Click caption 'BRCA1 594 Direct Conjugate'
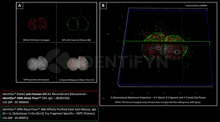The image size is (220, 122). (x=37, y=40)
